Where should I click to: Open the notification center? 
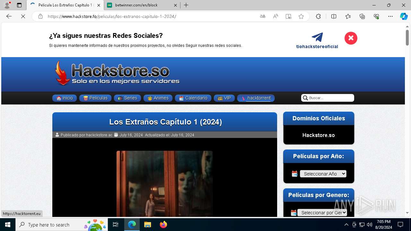400,225
